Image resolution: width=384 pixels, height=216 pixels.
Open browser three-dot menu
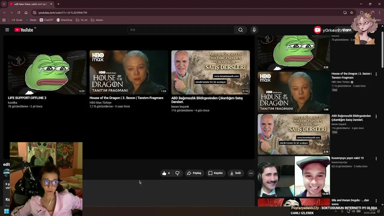point(379,13)
